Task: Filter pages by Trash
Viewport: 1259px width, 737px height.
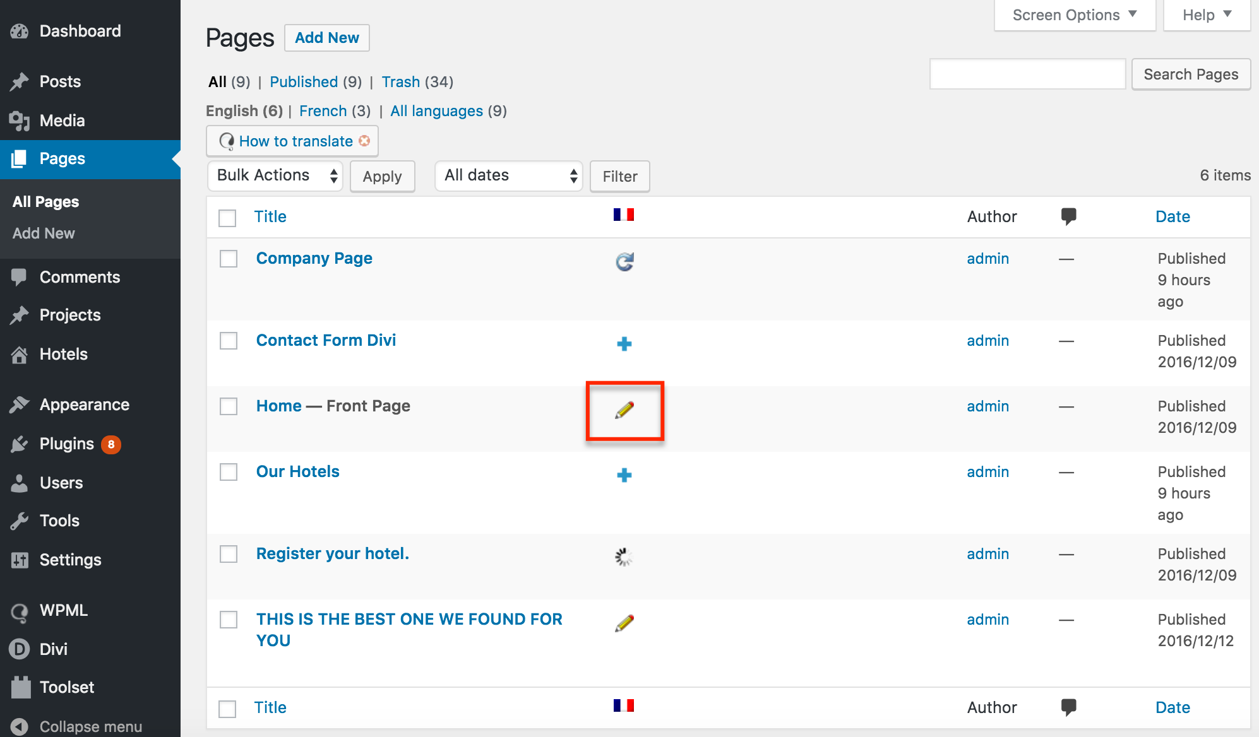Action: (x=400, y=82)
